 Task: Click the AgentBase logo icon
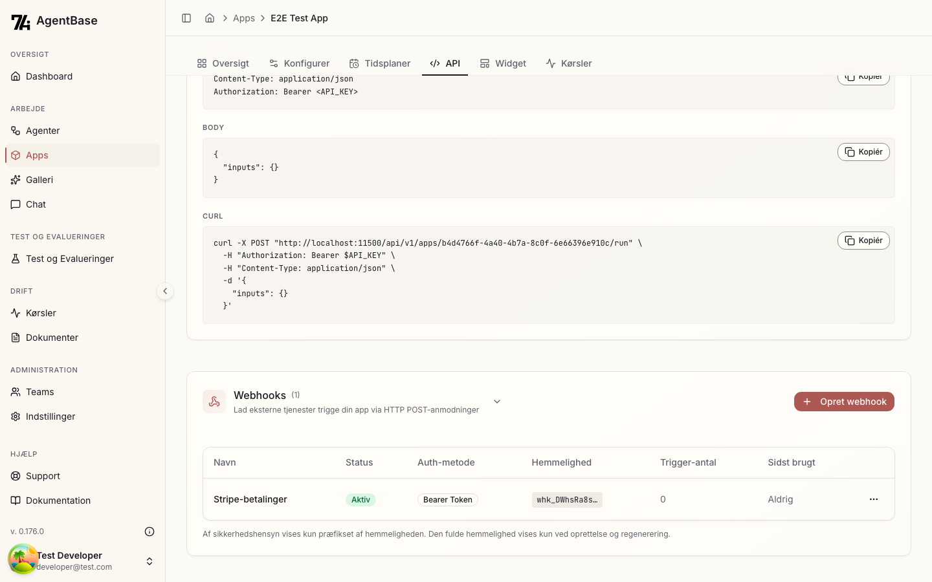click(21, 22)
